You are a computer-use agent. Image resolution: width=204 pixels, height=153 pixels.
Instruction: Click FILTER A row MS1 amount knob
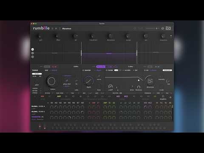[x=145, y=107]
